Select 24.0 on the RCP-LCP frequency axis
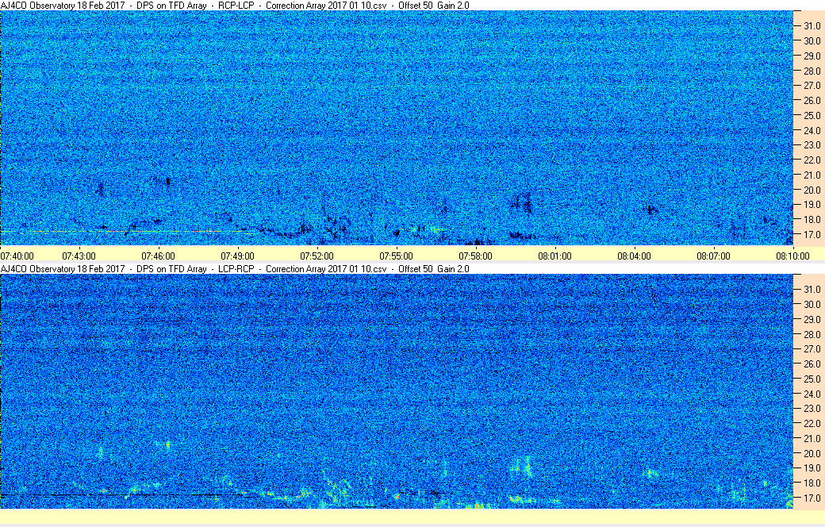825x527 pixels. click(812, 131)
